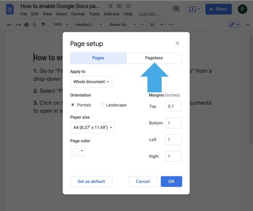The height and width of the screenshot is (211, 253).
Task: Click the undo icon in toolbar
Action: 9,24
